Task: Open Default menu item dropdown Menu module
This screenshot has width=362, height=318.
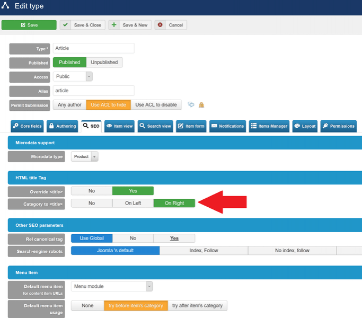Action: tap(112, 286)
